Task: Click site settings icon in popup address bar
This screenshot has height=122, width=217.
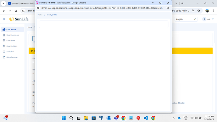Action: [38, 8]
